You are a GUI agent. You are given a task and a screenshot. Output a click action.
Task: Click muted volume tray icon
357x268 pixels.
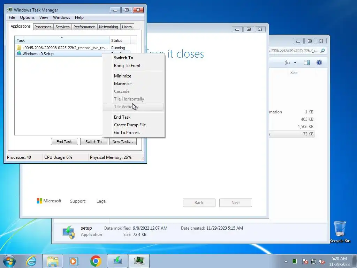[322, 261]
